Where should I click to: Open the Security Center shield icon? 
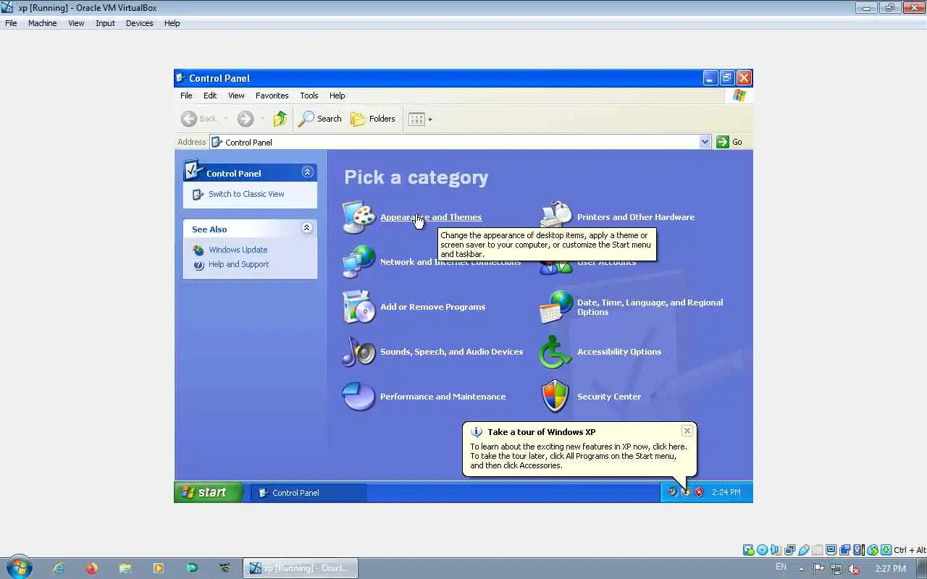(x=555, y=397)
